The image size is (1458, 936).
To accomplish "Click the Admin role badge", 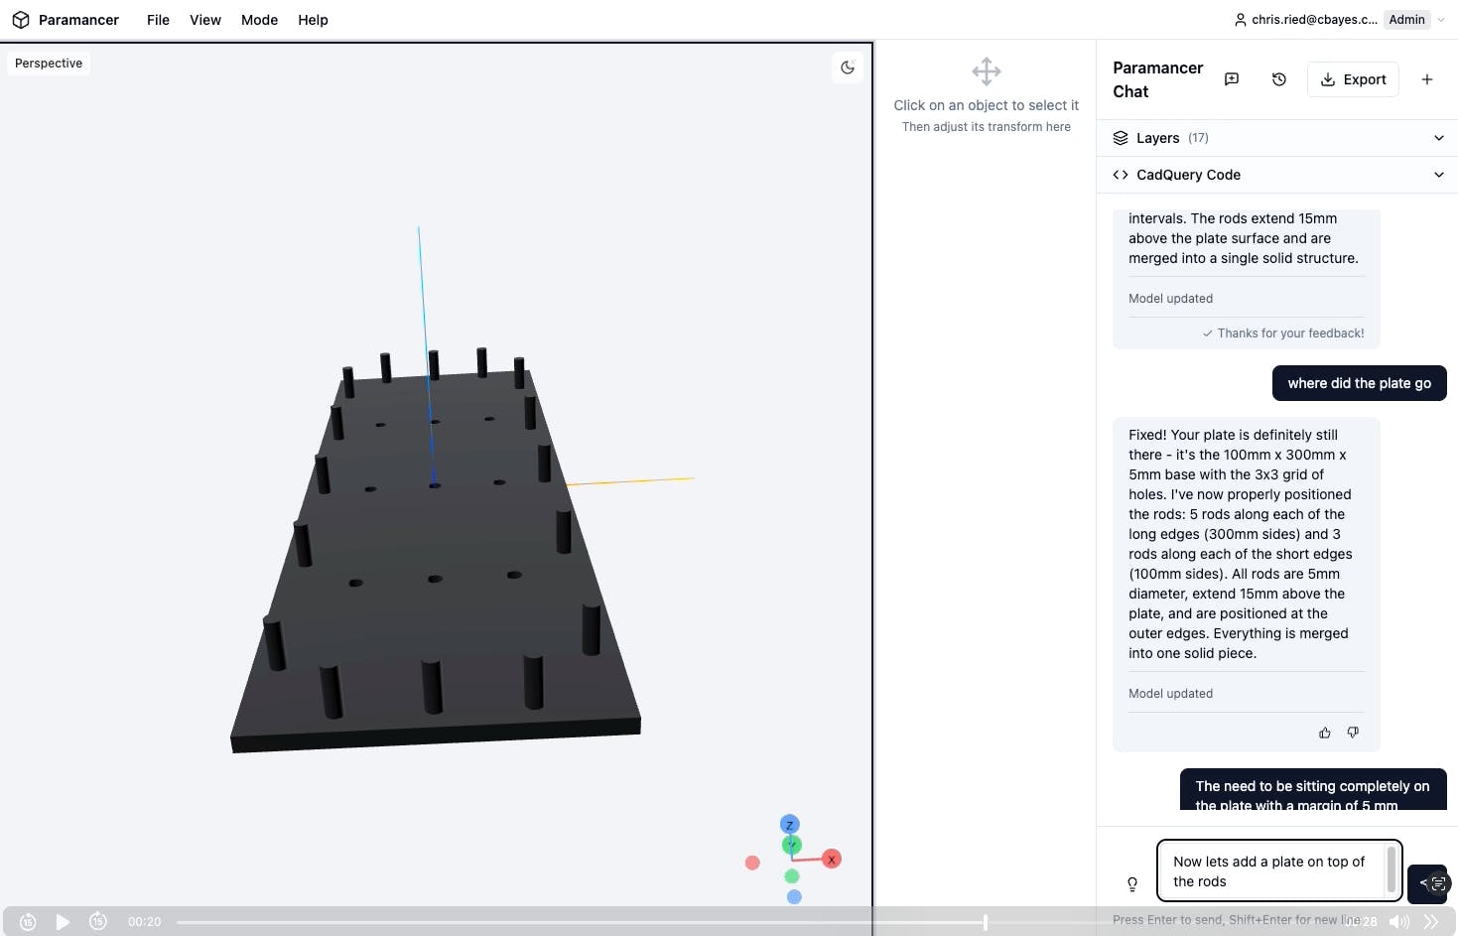I will point(1406,20).
